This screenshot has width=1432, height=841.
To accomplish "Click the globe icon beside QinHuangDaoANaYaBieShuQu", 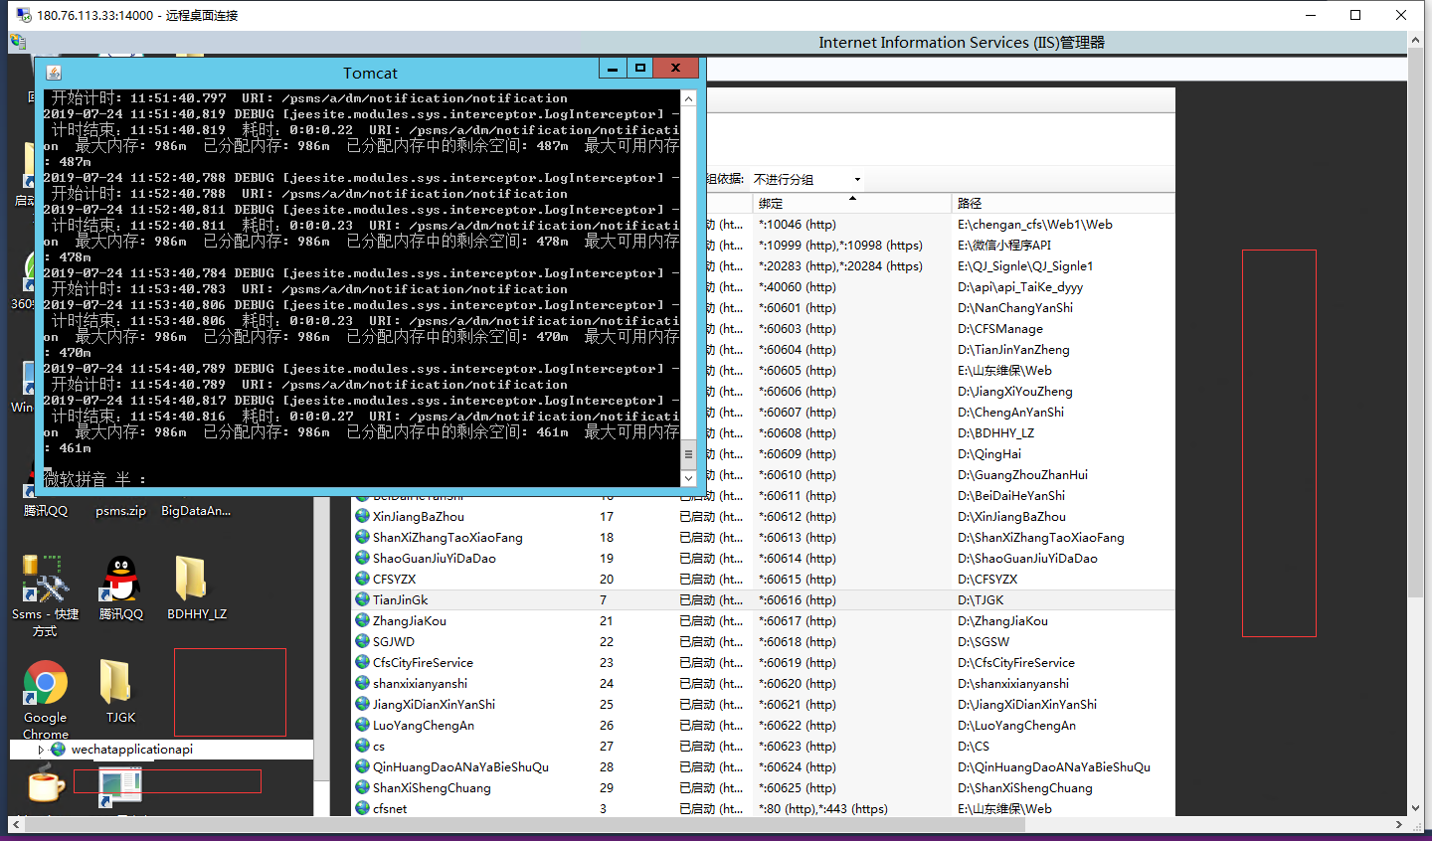I will (x=363, y=766).
